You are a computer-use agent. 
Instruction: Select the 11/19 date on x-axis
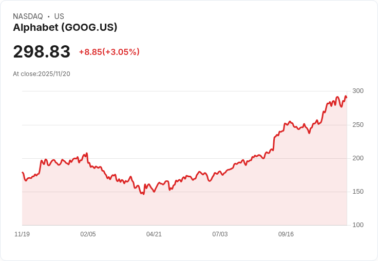coord(22,234)
